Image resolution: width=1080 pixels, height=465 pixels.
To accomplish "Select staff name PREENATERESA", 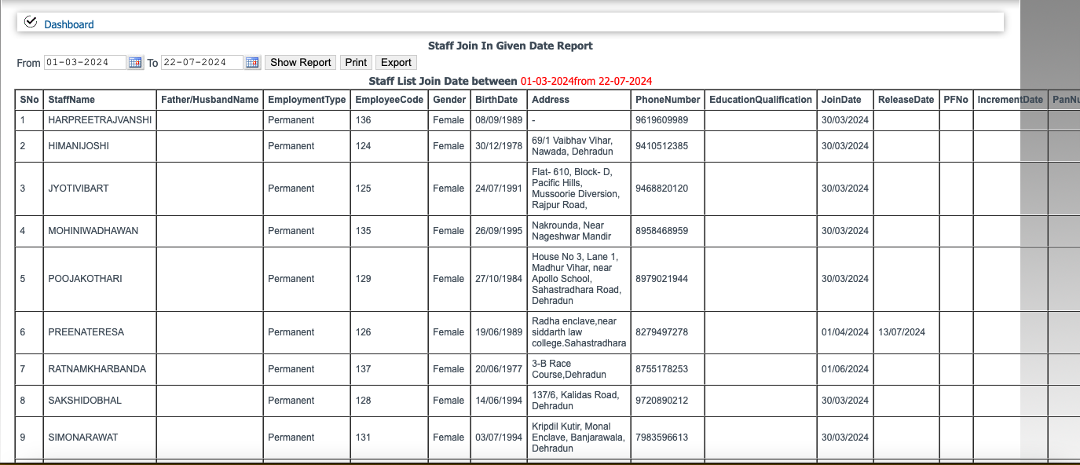I will [x=86, y=332].
